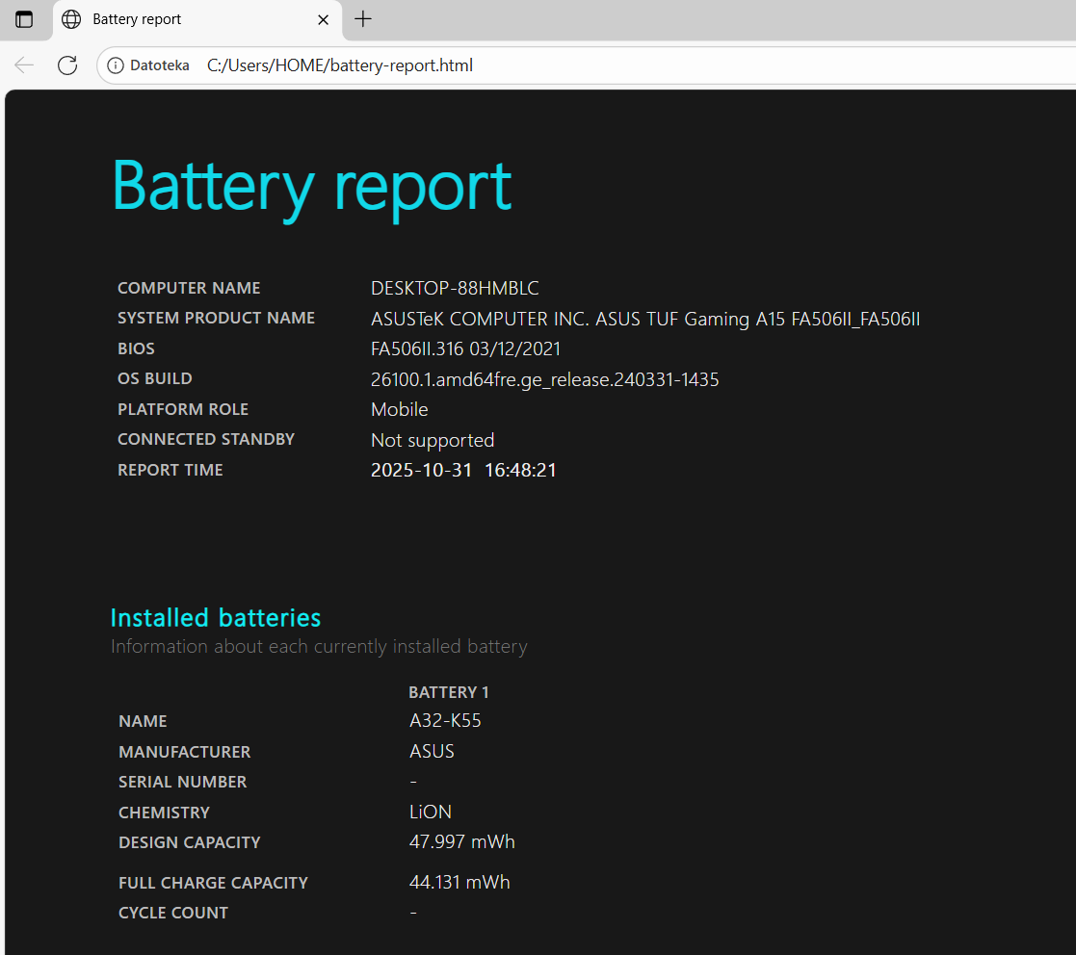Click the battery name A32-K55

click(445, 721)
